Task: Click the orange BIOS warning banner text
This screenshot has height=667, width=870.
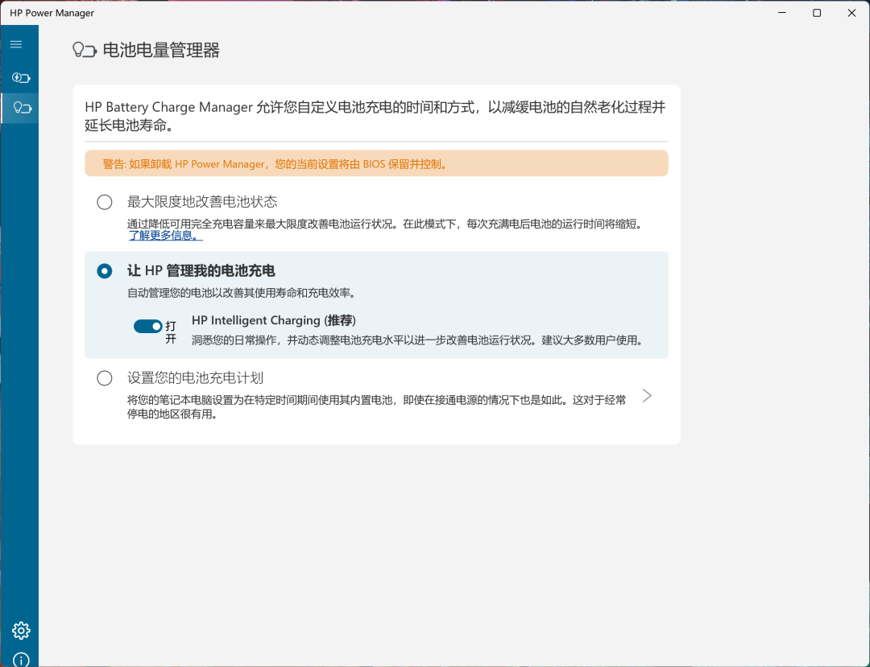Action: pos(275,164)
